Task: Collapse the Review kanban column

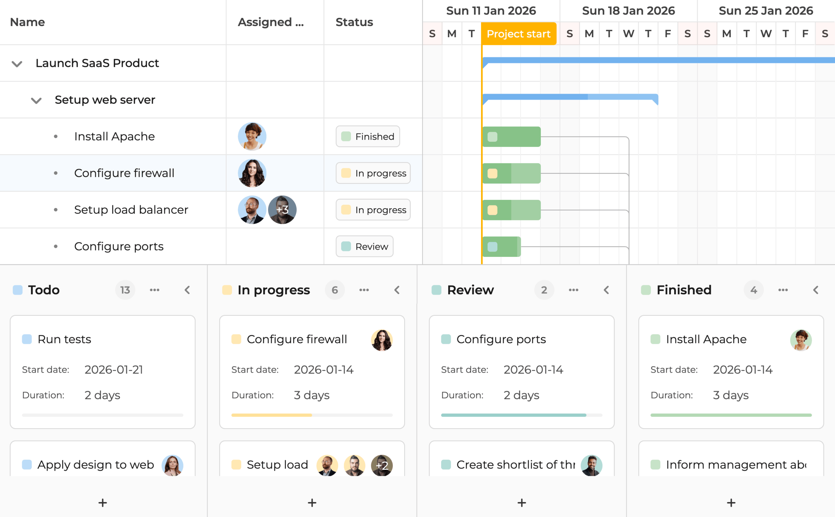Action: [606, 290]
